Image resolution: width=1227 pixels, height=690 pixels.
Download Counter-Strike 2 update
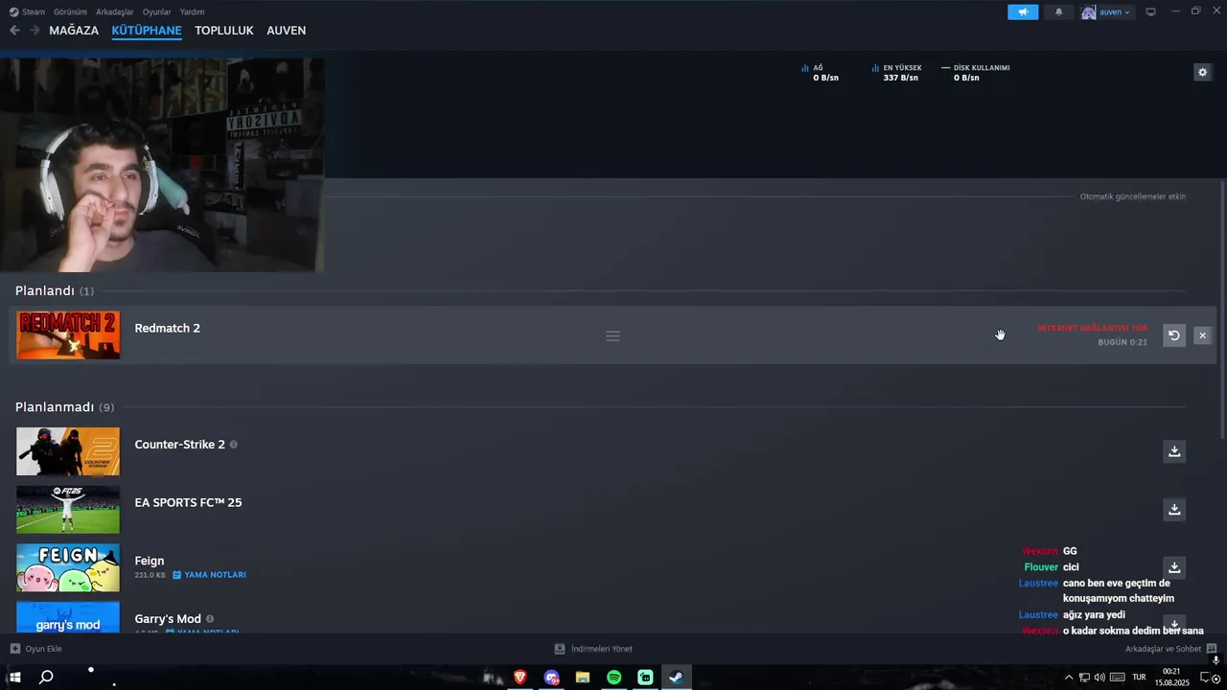coord(1174,451)
